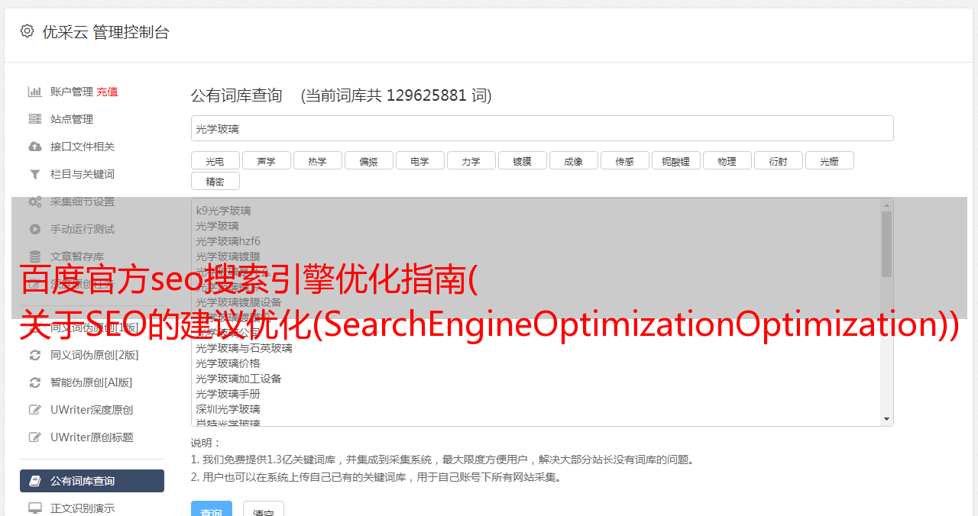
Task: Click the 物理 tag button
Action: click(x=727, y=160)
